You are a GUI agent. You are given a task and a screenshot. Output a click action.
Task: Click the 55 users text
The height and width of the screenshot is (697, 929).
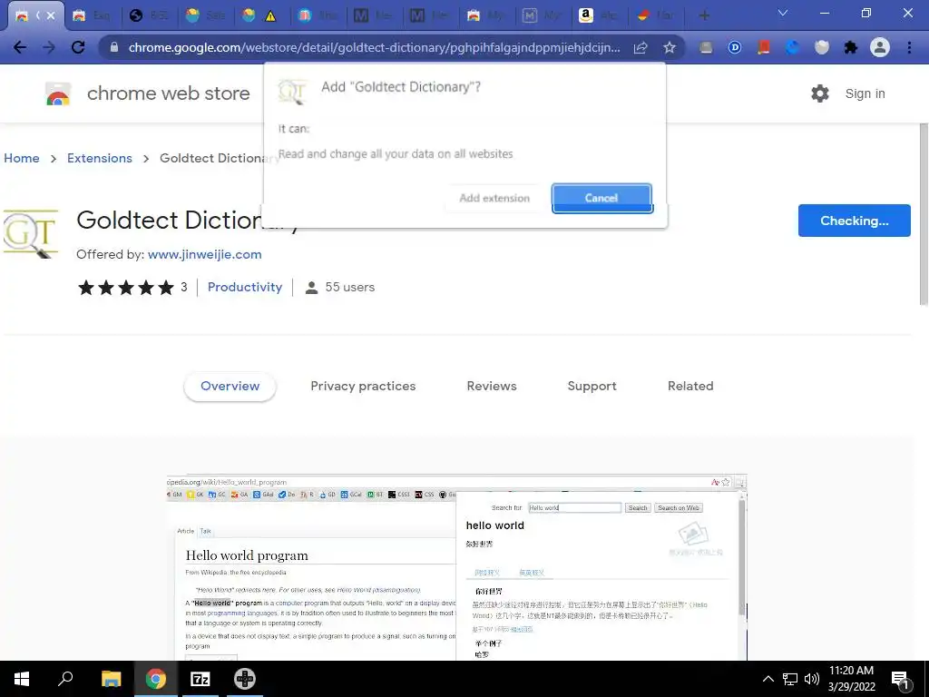pos(349,288)
